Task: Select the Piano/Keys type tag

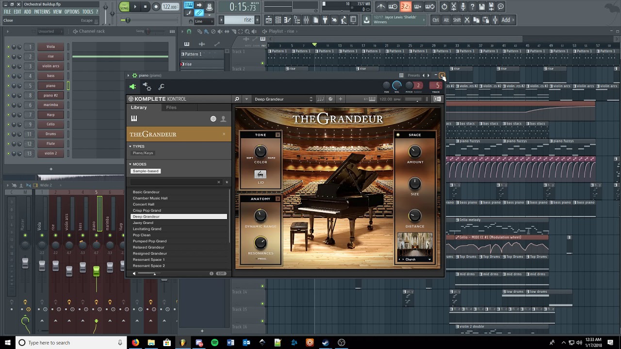Action: [x=143, y=153]
